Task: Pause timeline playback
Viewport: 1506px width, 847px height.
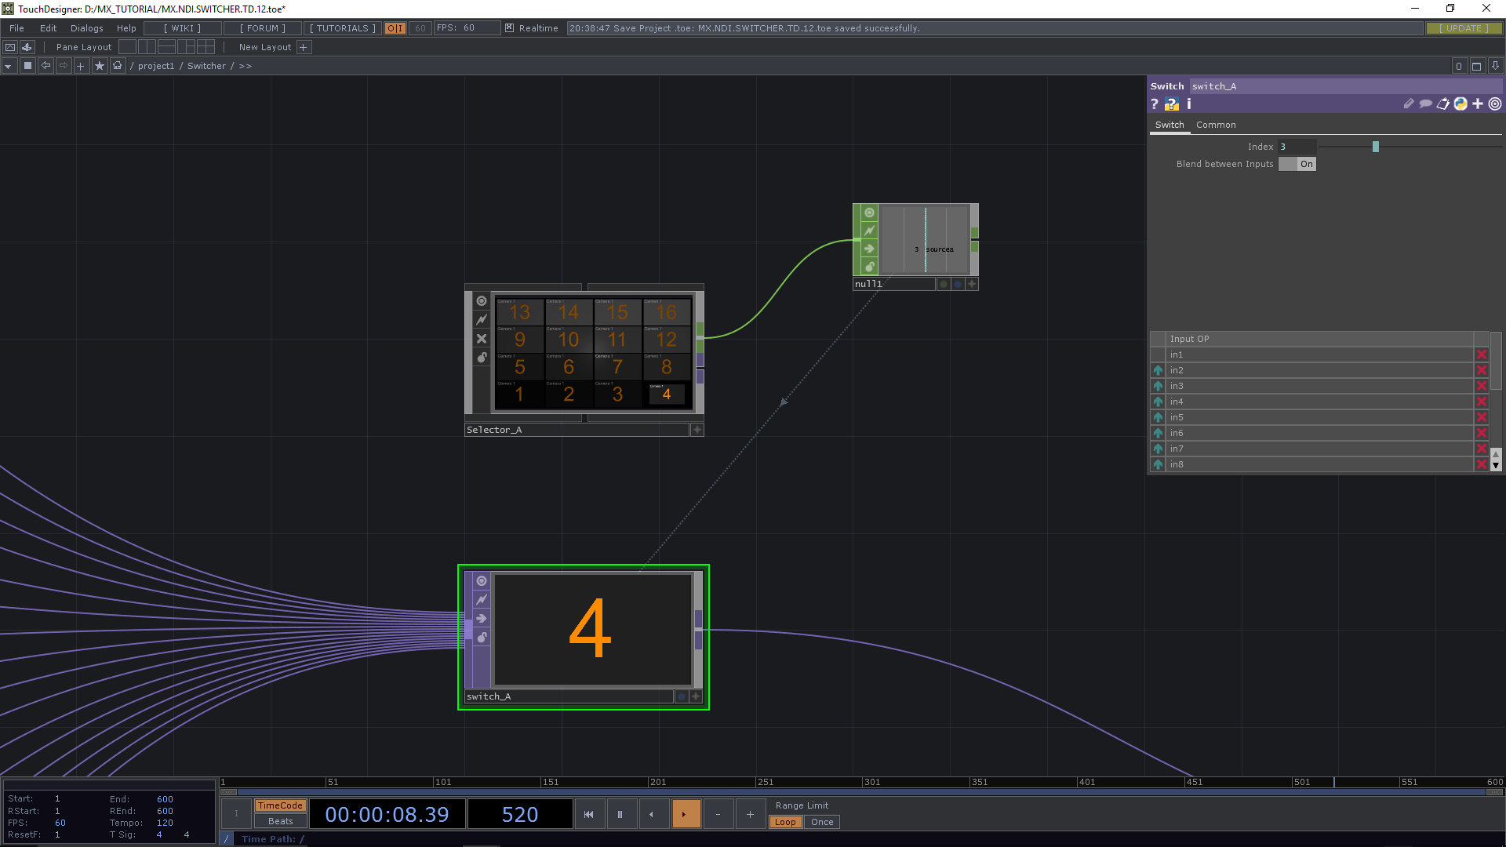Action: pyautogui.click(x=620, y=814)
